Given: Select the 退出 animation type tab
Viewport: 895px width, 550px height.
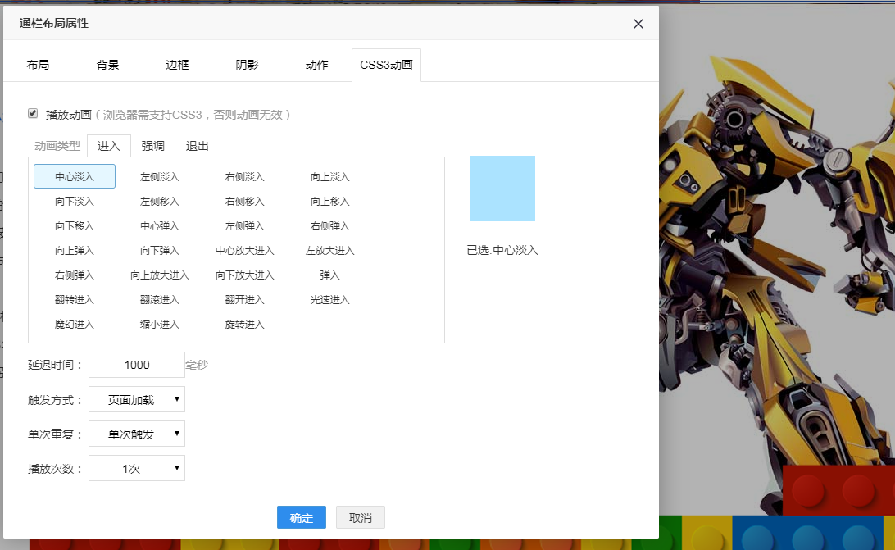Looking at the screenshot, I should click(197, 146).
